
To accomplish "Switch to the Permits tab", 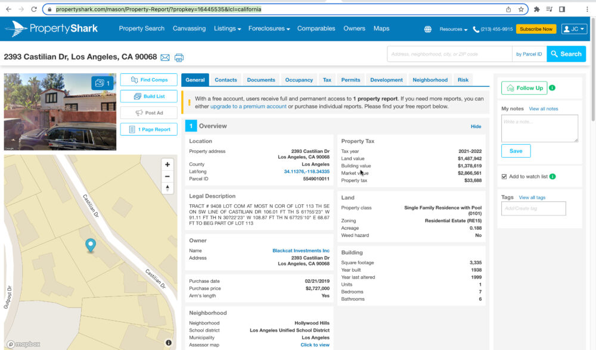I will [350, 80].
